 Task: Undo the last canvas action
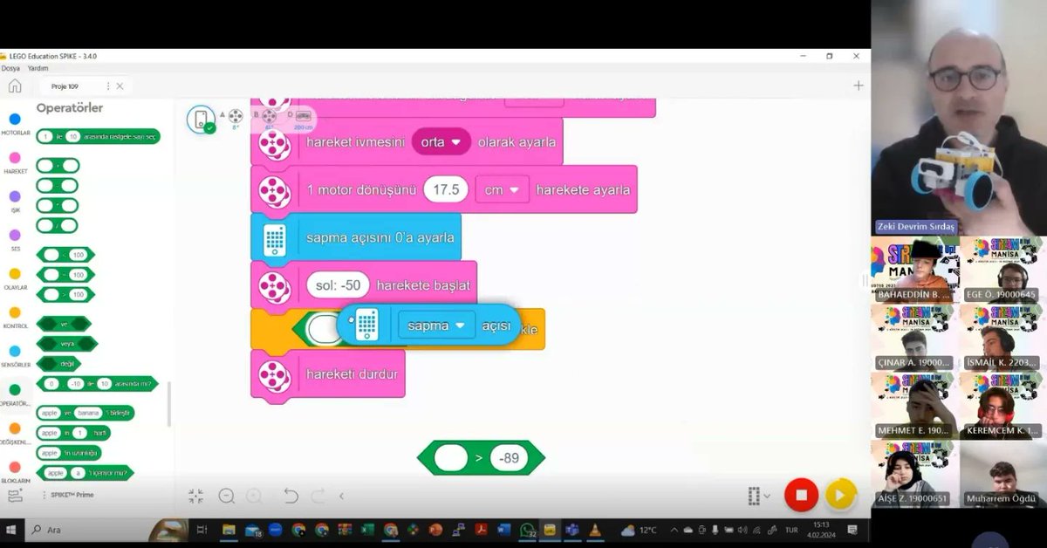291,496
